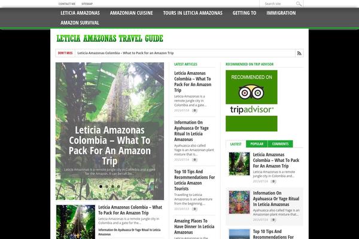Open the Sitemap link
This screenshot has width=359, height=239.
pos(87,4)
